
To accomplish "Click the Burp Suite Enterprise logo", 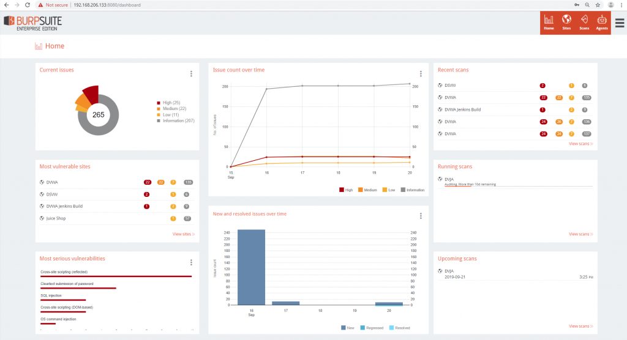I will click(32, 22).
